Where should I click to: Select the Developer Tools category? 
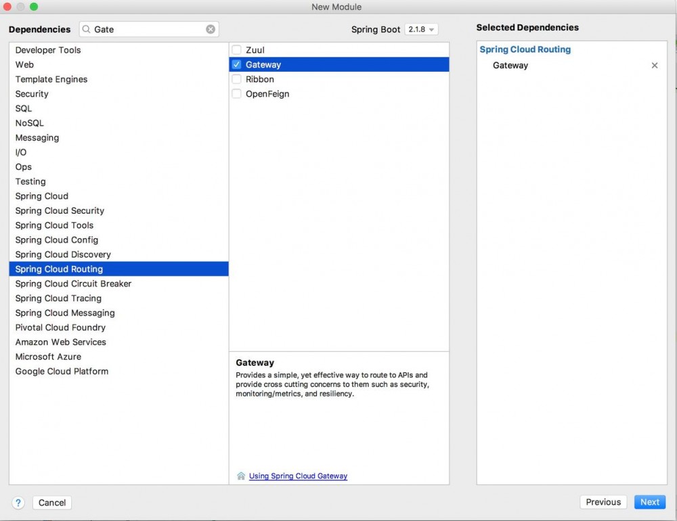(x=118, y=50)
